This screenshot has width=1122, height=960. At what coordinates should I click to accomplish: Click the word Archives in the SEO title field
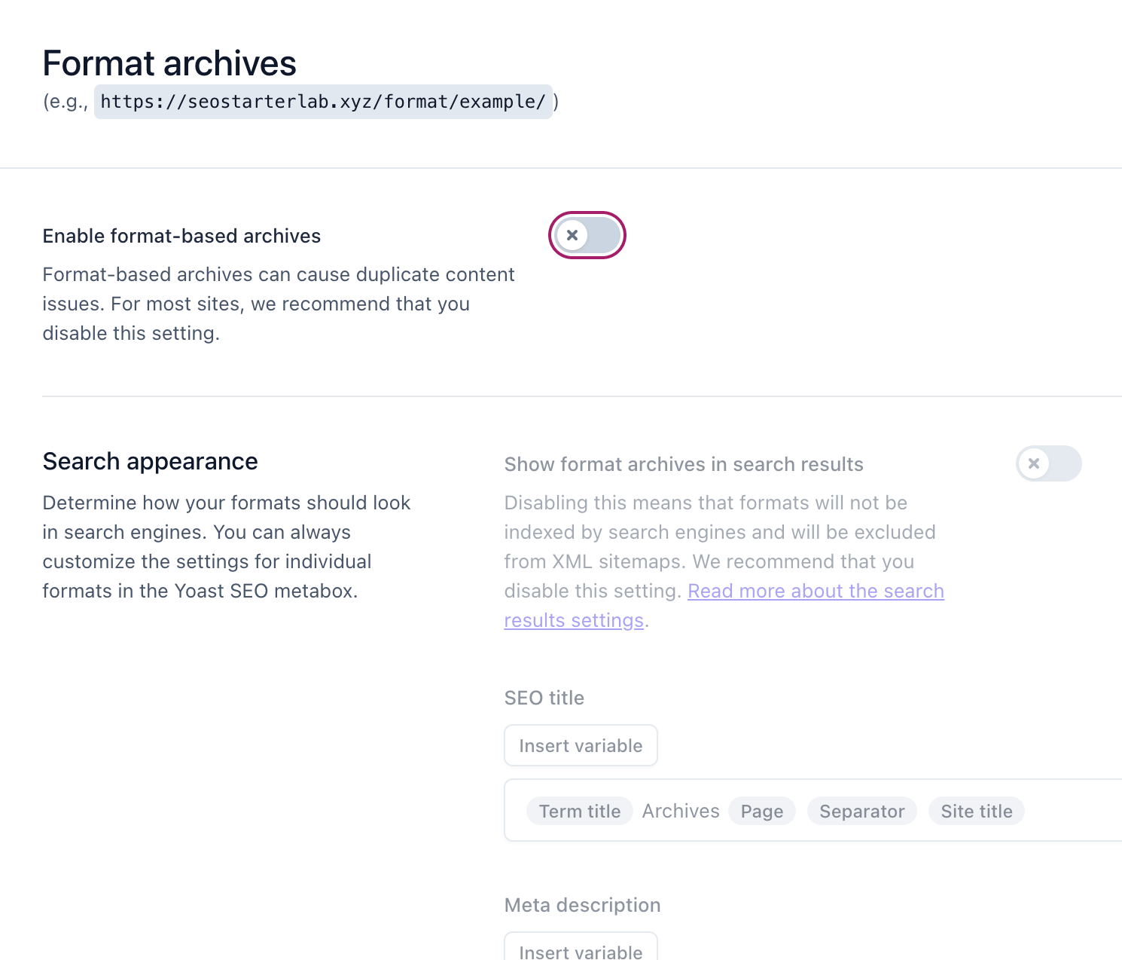point(680,811)
